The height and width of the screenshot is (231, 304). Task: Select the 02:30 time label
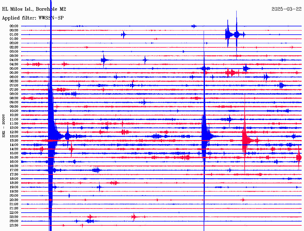tap(14, 47)
